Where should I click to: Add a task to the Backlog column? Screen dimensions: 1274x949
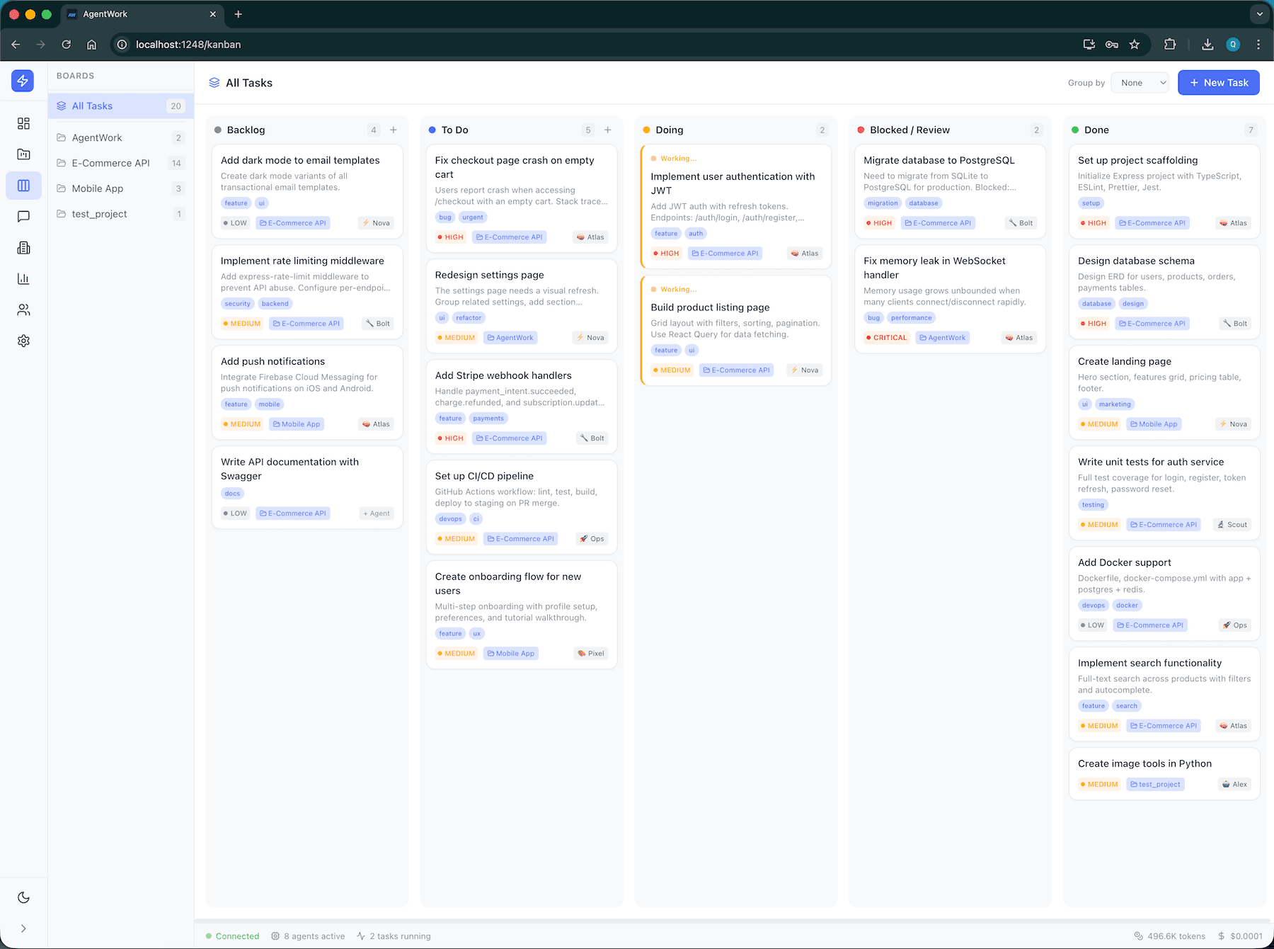click(x=394, y=130)
